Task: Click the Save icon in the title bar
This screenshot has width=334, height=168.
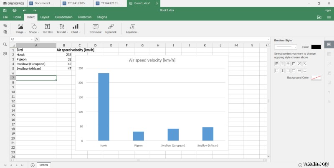Action: pos(5,10)
